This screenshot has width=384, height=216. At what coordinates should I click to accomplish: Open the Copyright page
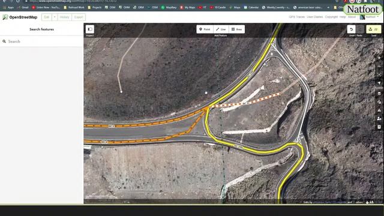pyautogui.click(x=331, y=17)
